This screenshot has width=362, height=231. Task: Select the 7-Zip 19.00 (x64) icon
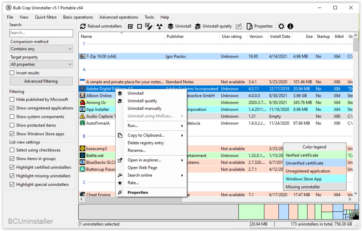tap(82, 56)
